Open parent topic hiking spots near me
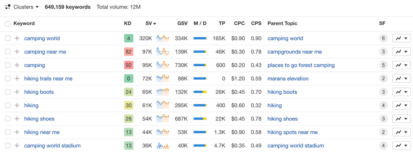 (293, 132)
